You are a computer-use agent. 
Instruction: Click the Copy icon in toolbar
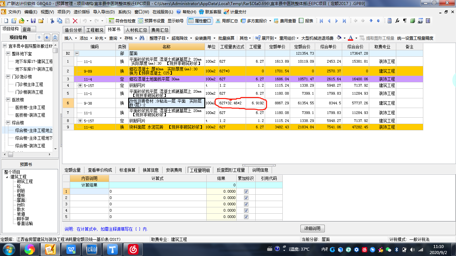pyautogui.click(x=60, y=21)
